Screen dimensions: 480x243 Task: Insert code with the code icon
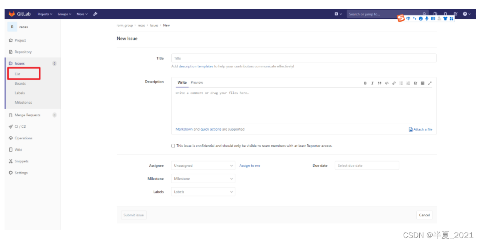pyautogui.click(x=387, y=83)
